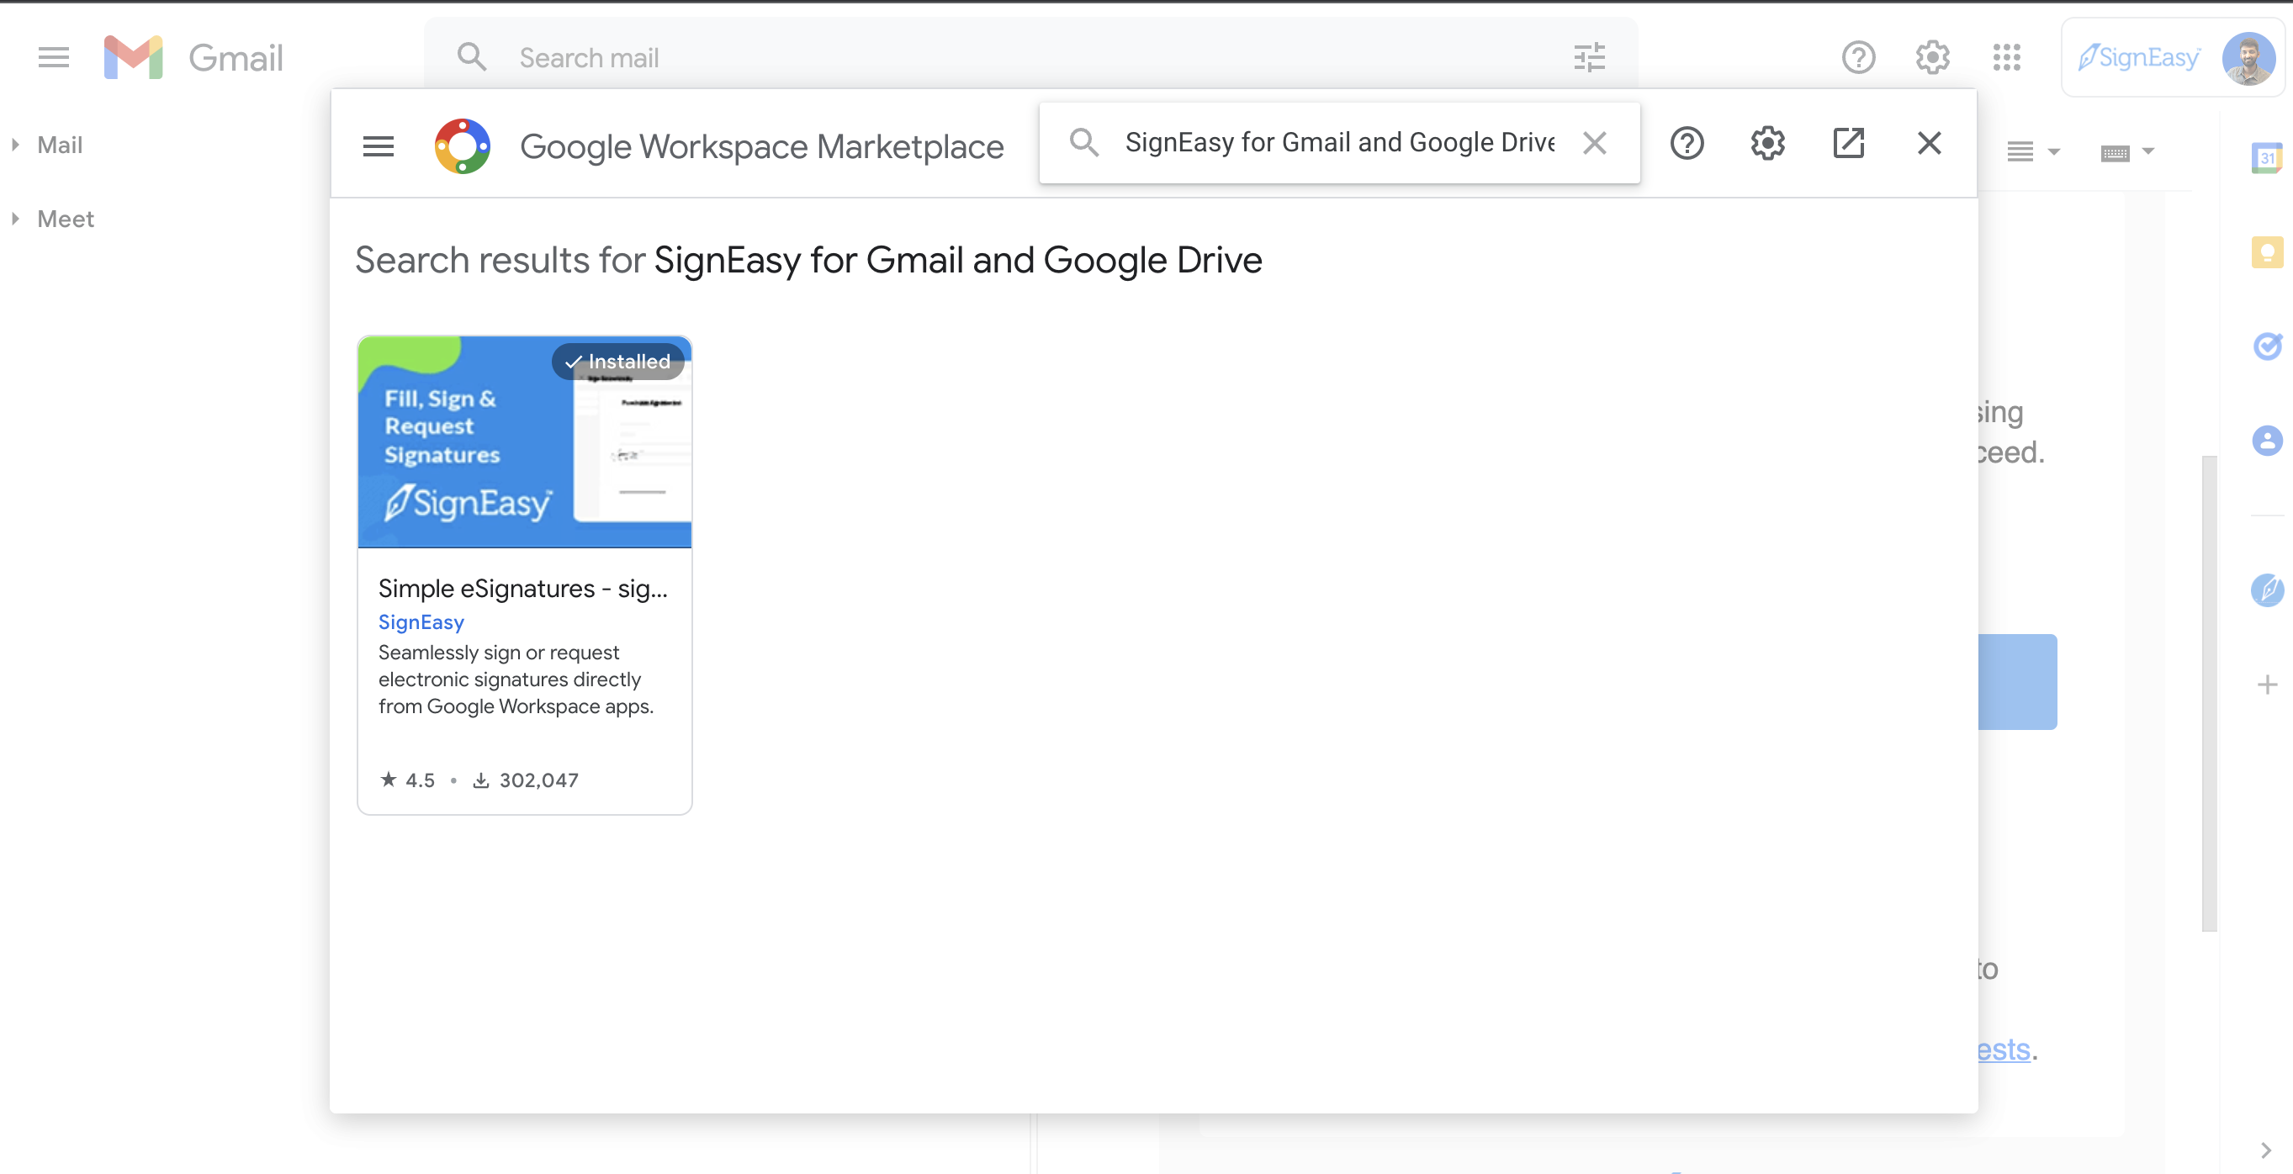Click the 4.5 star rating
Screen dimensions: 2293x1174
click(x=408, y=780)
